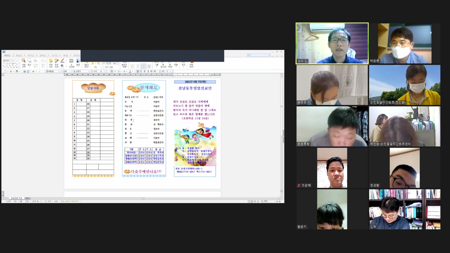Viewport: 450px width, 253px height.
Task: Click the document vertical scrollbar
Action: (x=282, y=131)
